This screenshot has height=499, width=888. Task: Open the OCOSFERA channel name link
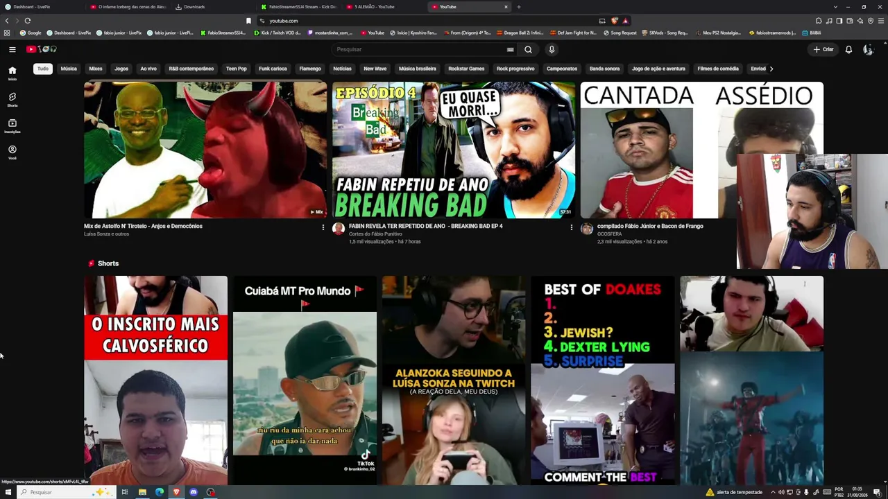610,234
